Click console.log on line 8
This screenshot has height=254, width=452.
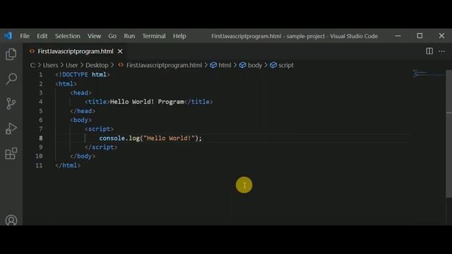tap(119, 138)
